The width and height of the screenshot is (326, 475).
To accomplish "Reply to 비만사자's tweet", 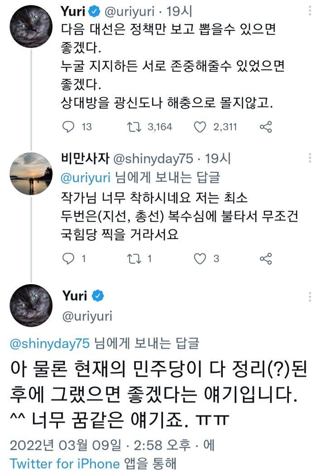I will click(x=68, y=258).
